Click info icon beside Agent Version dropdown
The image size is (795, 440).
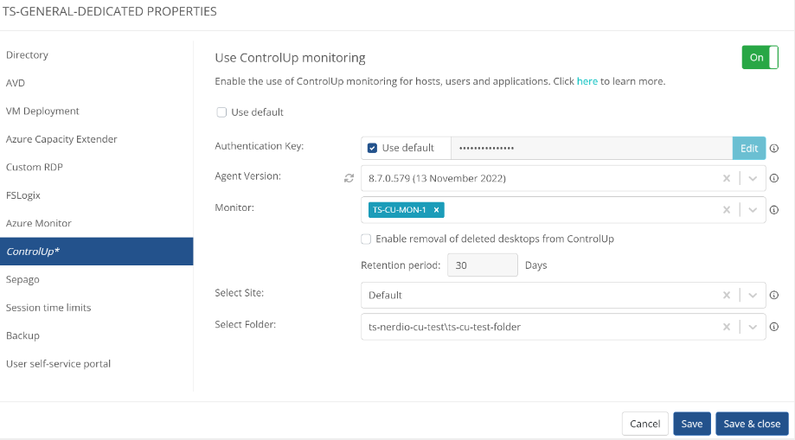774,178
